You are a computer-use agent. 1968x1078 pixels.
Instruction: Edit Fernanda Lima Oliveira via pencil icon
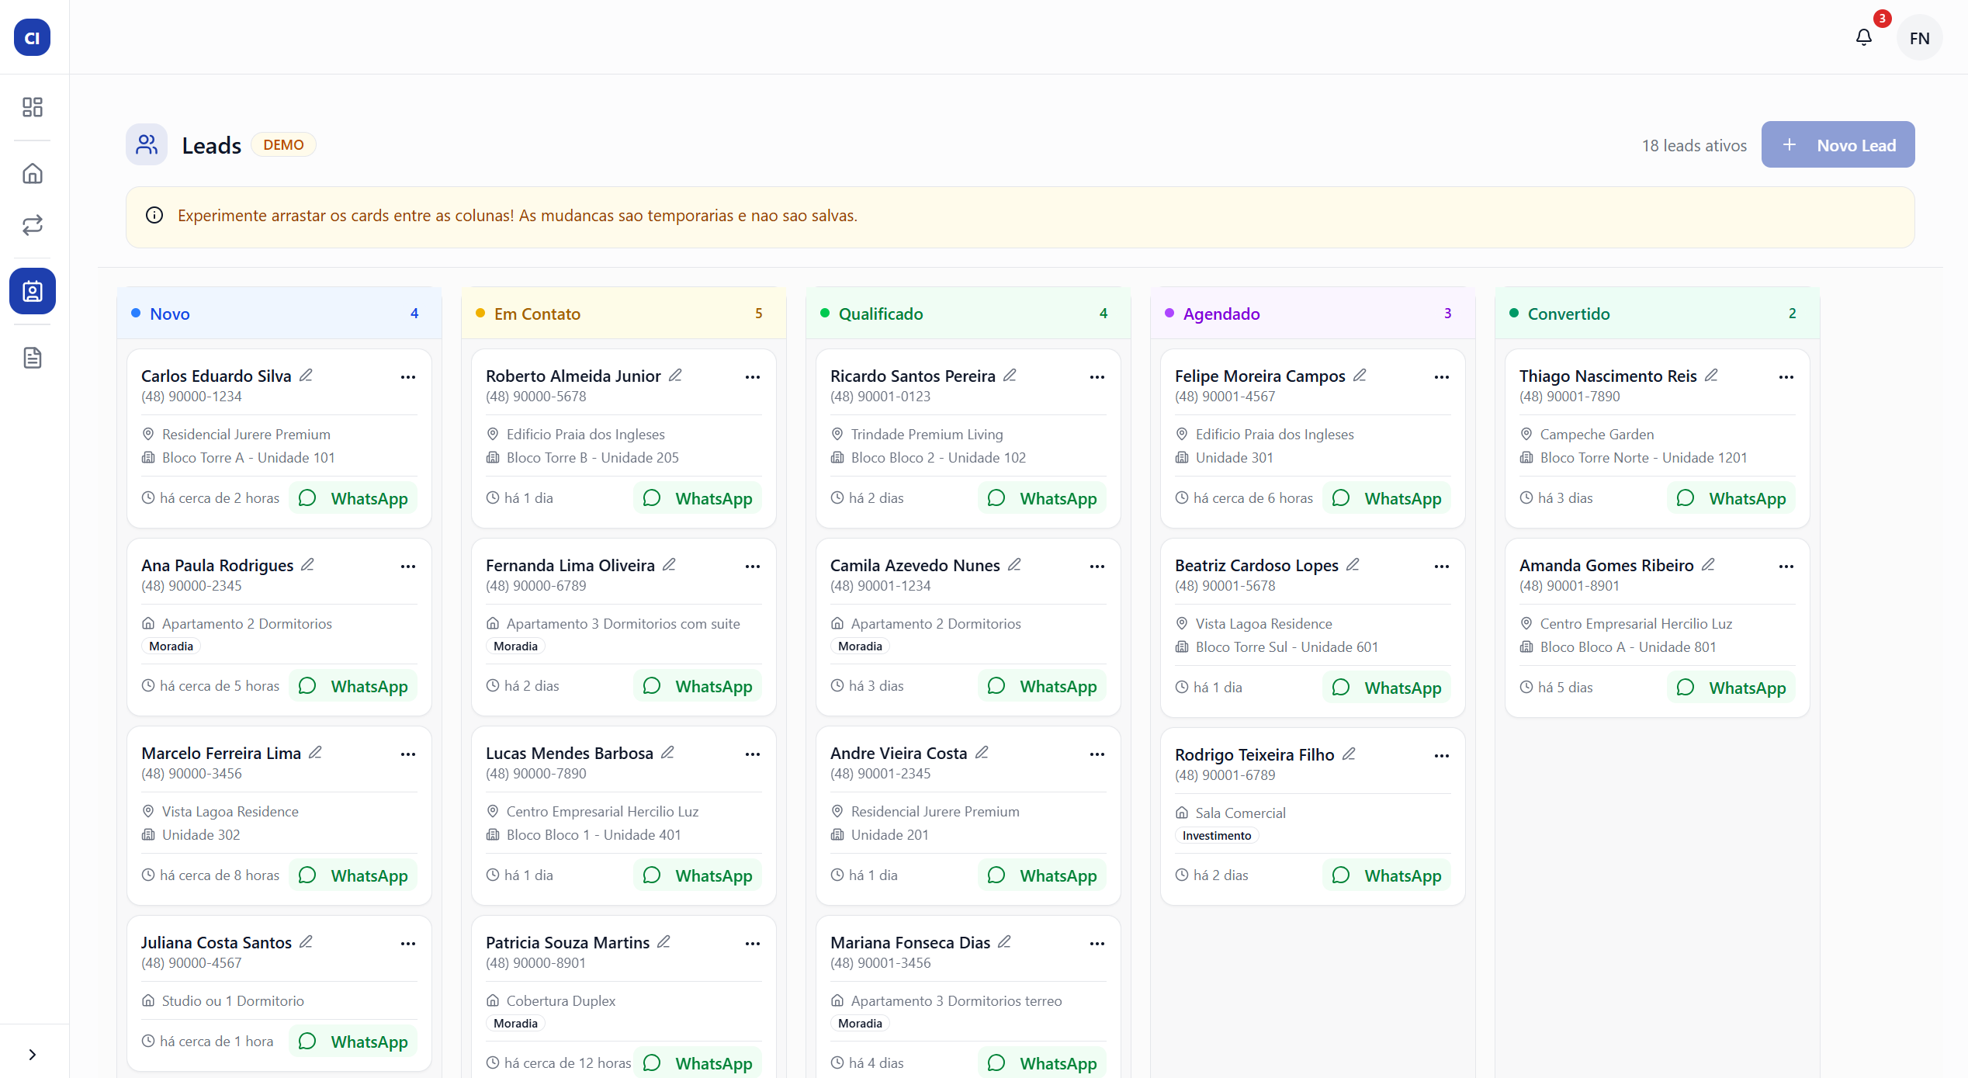(669, 564)
